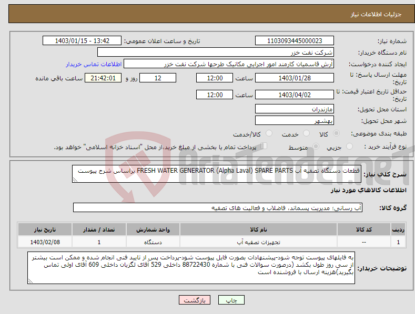
Task: Click the نوع فرآیند خرید label
Action: [386, 146]
